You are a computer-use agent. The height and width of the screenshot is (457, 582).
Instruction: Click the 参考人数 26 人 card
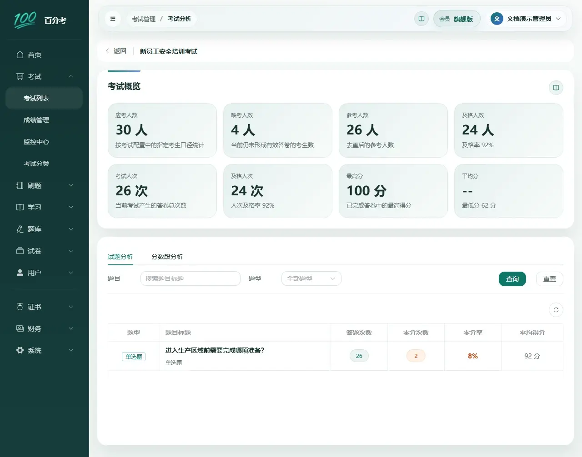[393, 130]
